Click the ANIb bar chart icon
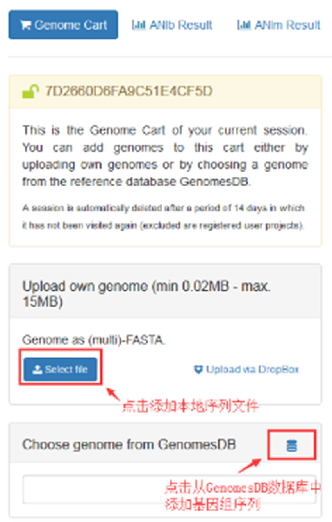Viewport: 332px width, 522px height. 139,25
